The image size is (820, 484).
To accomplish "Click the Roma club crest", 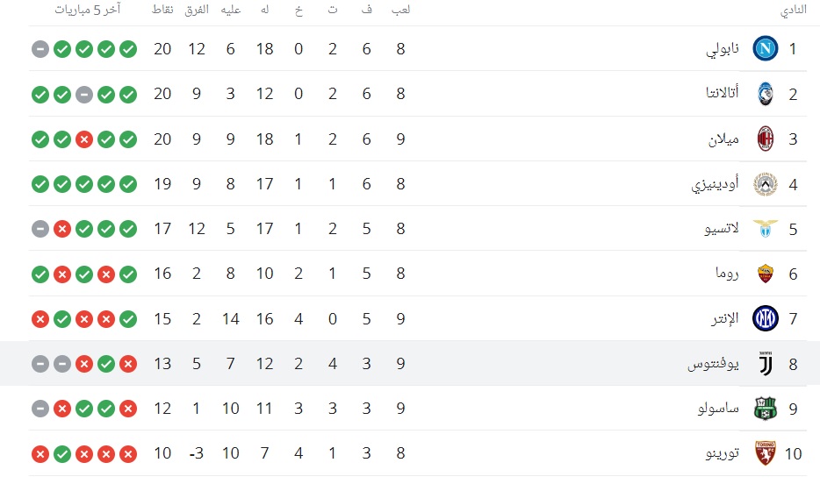I will pyautogui.click(x=765, y=274).
